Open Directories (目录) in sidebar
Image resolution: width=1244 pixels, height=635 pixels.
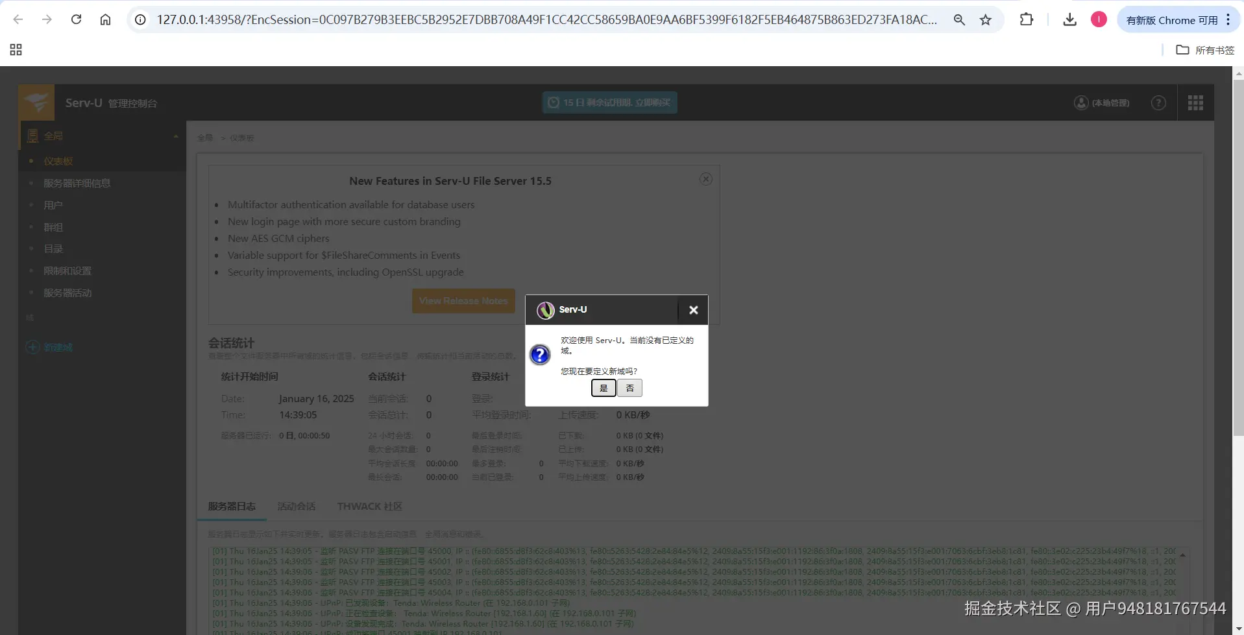point(53,248)
